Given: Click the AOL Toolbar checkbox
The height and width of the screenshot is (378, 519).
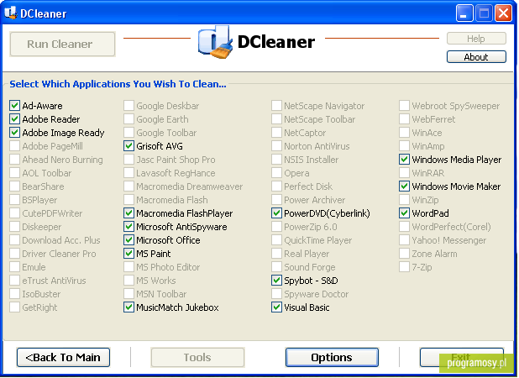Looking at the screenshot, I should (x=14, y=173).
